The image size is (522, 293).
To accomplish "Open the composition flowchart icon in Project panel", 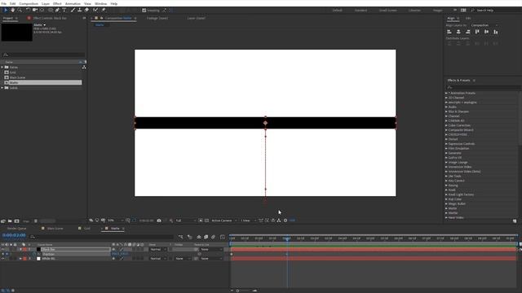I will click(84, 67).
